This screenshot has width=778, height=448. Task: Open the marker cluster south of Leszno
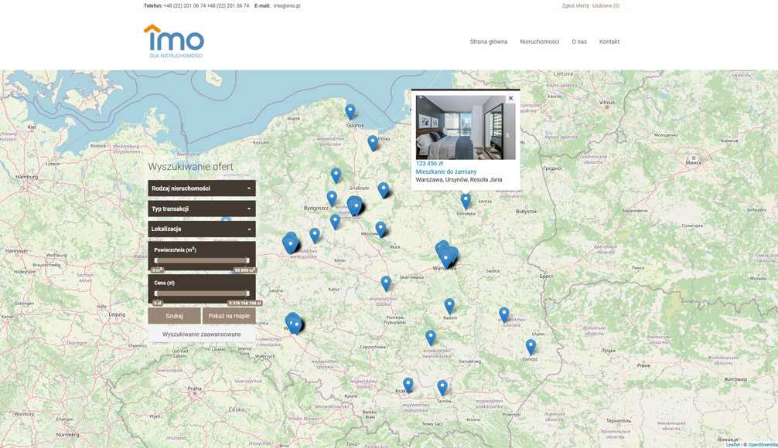tap(294, 323)
